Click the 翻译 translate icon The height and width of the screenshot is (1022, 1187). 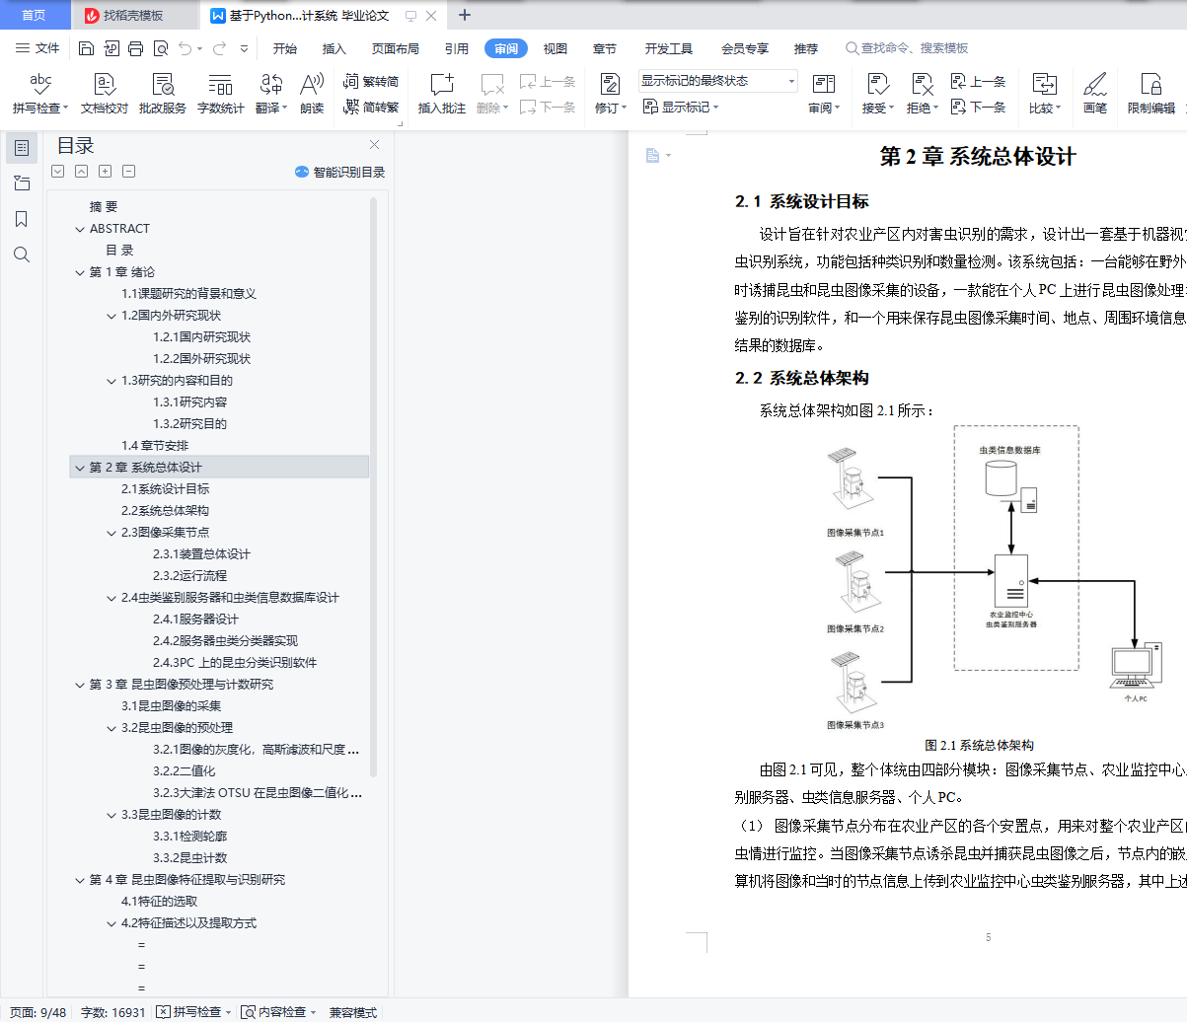[x=270, y=85]
